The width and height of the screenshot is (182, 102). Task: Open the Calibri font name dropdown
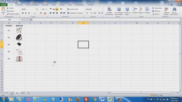click(35, 9)
